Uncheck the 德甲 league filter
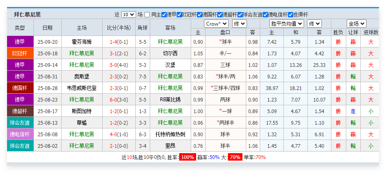386x173 pixels. (164, 14)
